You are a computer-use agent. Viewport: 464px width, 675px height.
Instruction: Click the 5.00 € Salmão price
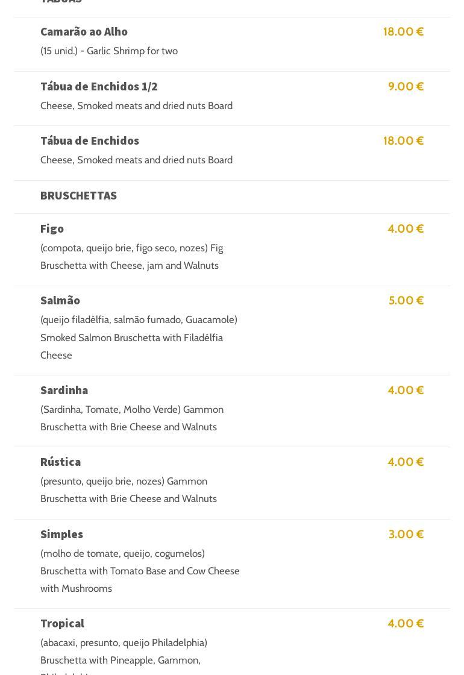406,300
